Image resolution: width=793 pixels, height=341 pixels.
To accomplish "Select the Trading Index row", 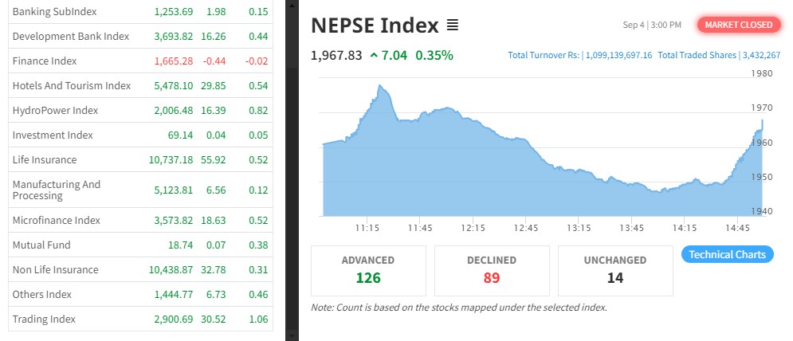I will (x=44, y=319).
